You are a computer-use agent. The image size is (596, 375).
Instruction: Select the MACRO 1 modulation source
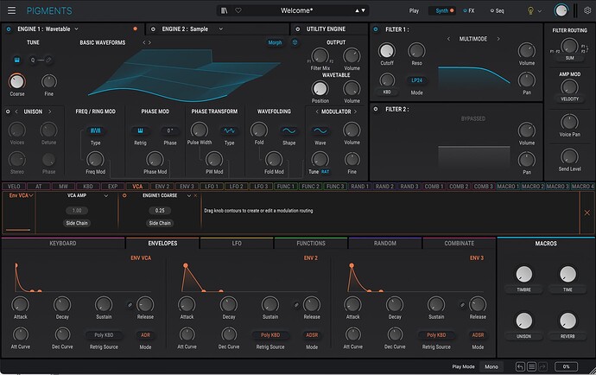508,187
